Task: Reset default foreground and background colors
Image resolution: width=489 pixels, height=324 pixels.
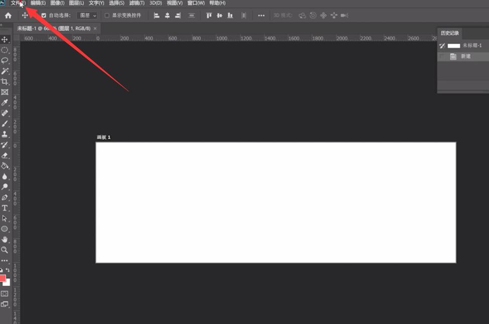Action: point(2,270)
